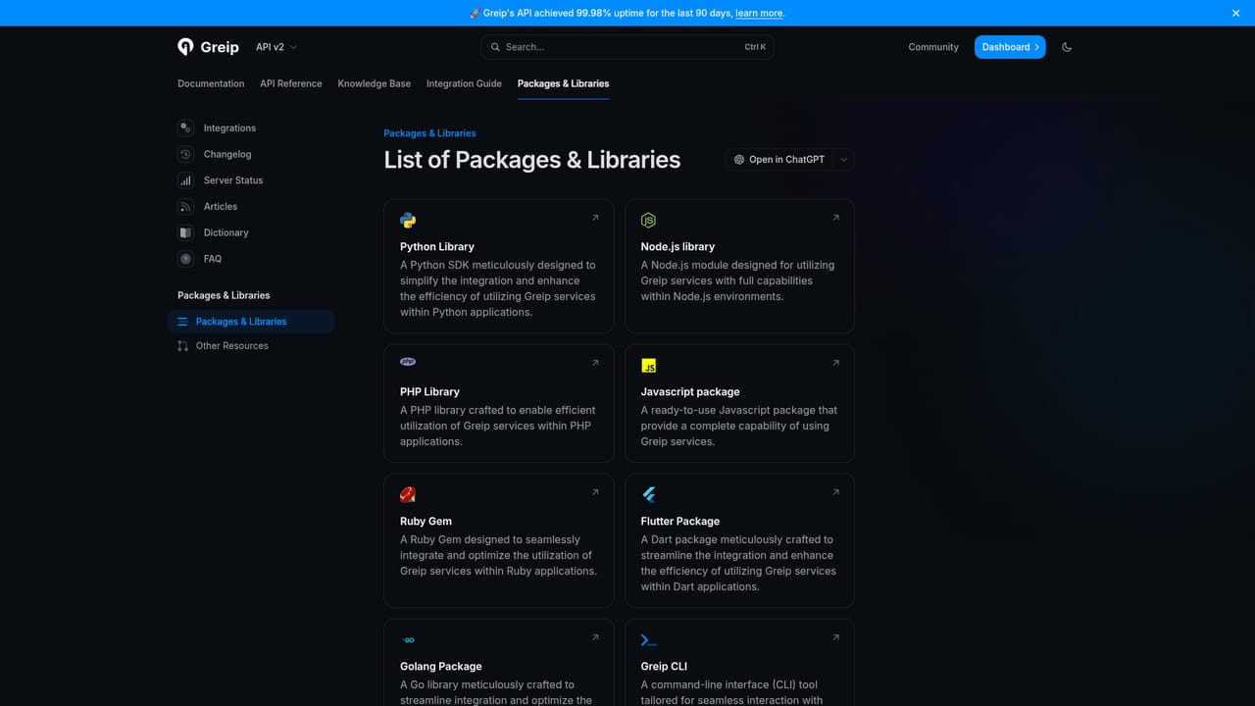The image size is (1255, 706).
Task: Switch to the Documentation tab
Action: (x=211, y=83)
